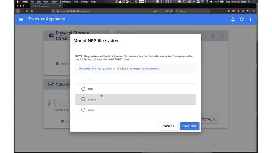This screenshot has width=272, height=153.
Task: Open the archive folder link
Action: pos(92,99)
